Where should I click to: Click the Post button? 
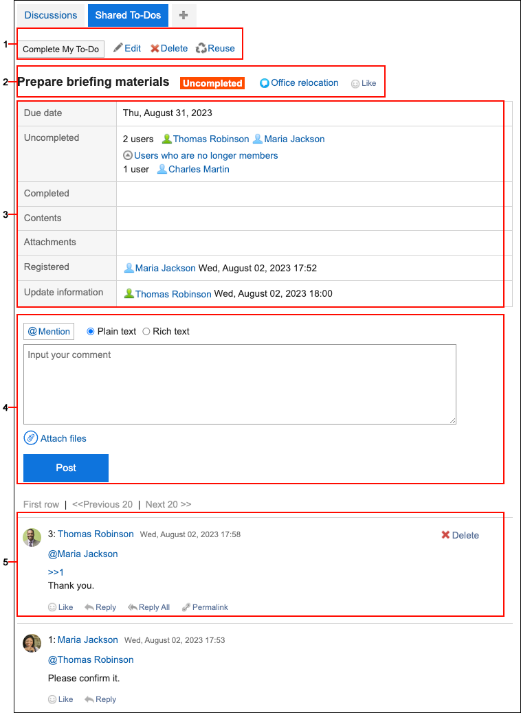click(x=66, y=468)
